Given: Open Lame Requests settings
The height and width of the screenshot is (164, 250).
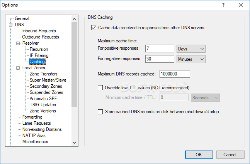Looking at the screenshot, I should (x=36, y=123).
